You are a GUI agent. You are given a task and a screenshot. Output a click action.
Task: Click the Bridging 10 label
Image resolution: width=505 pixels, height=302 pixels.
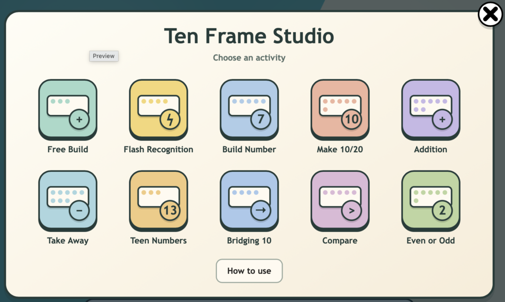tap(249, 241)
